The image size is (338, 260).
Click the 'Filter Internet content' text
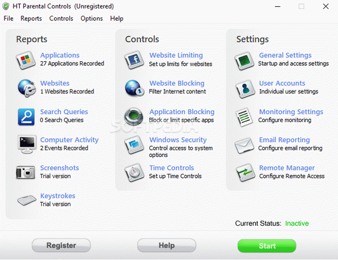[x=177, y=92]
